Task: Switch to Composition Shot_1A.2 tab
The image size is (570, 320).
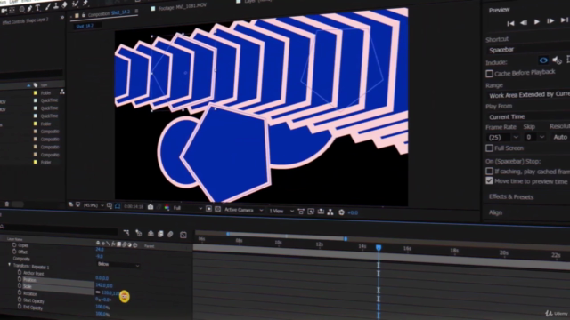Action: [x=109, y=13]
